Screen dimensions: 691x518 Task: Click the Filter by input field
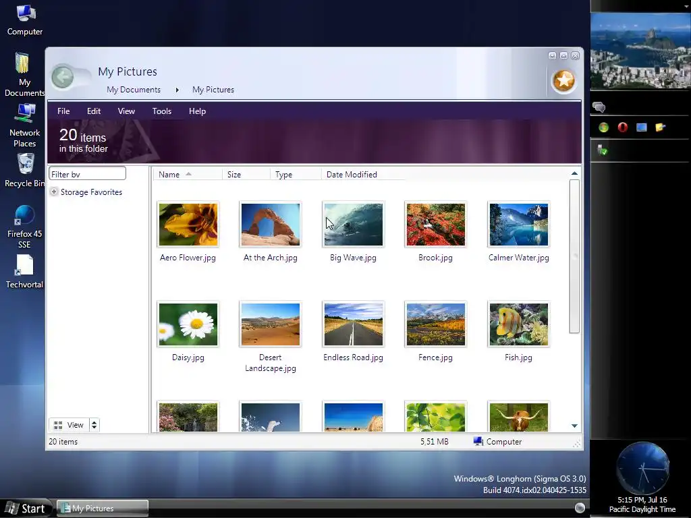click(x=87, y=174)
